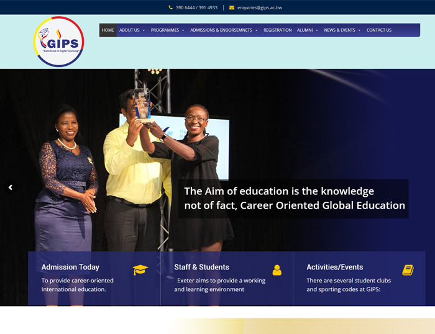Image resolution: width=435 pixels, height=334 pixels.
Task: Open the Registration page
Action: click(277, 30)
